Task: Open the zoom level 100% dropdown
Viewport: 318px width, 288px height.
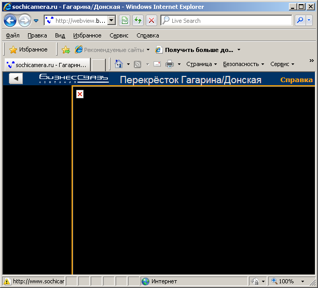Action: point(302,281)
